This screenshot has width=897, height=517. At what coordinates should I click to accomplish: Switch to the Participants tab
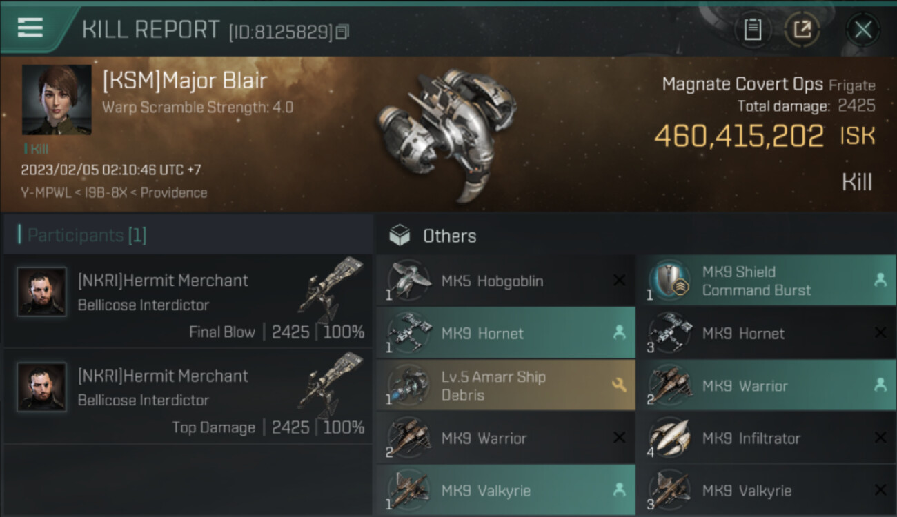(86, 236)
